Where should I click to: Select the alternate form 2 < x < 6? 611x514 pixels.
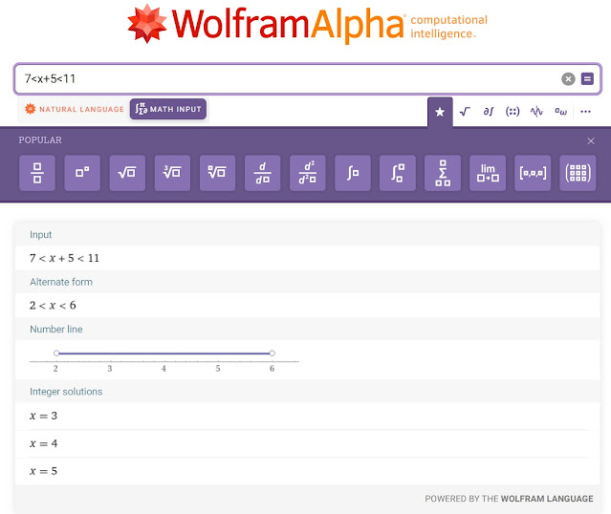click(53, 306)
